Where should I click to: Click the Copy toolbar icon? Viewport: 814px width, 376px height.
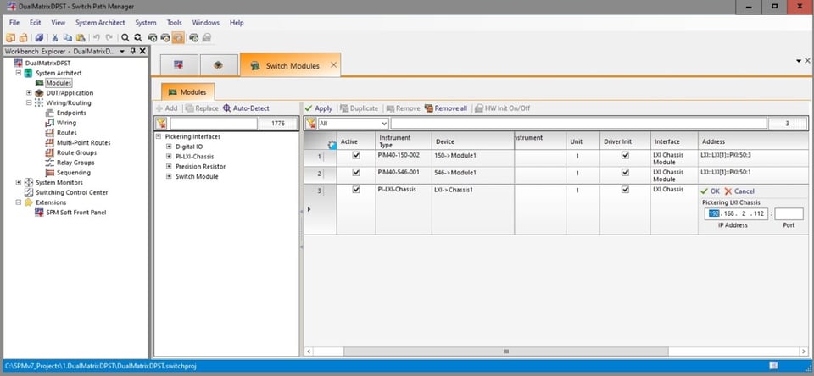[68, 37]
